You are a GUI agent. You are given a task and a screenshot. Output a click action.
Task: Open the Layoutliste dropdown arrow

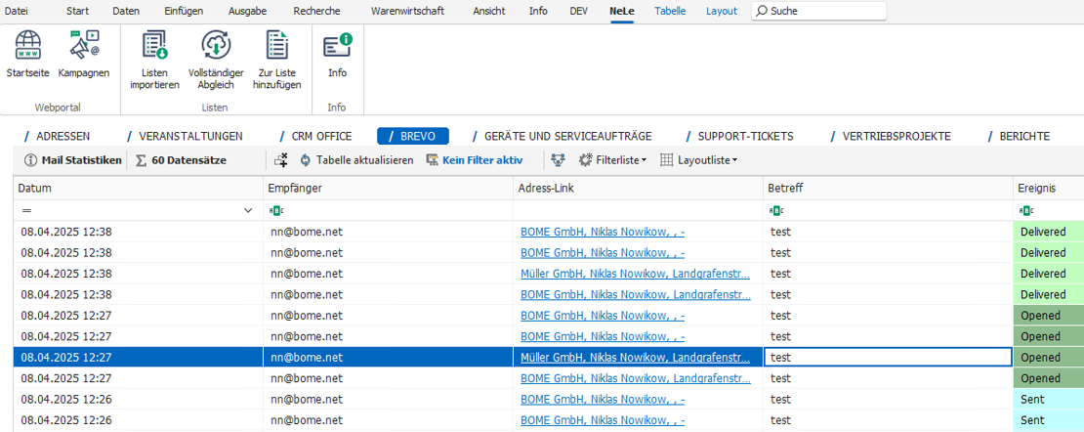click(735, 160)
